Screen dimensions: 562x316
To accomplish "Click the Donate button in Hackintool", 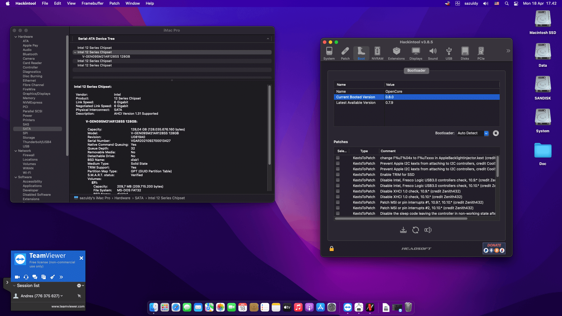I will [x=494, y=248].
